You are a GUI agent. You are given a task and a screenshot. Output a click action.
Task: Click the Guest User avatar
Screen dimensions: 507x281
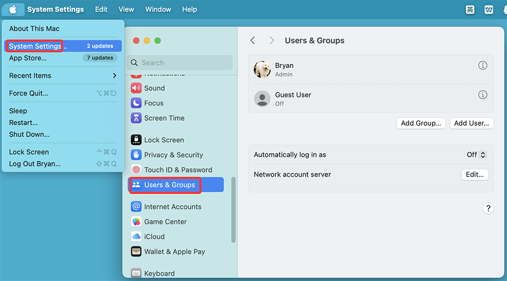tap(262, 98)
